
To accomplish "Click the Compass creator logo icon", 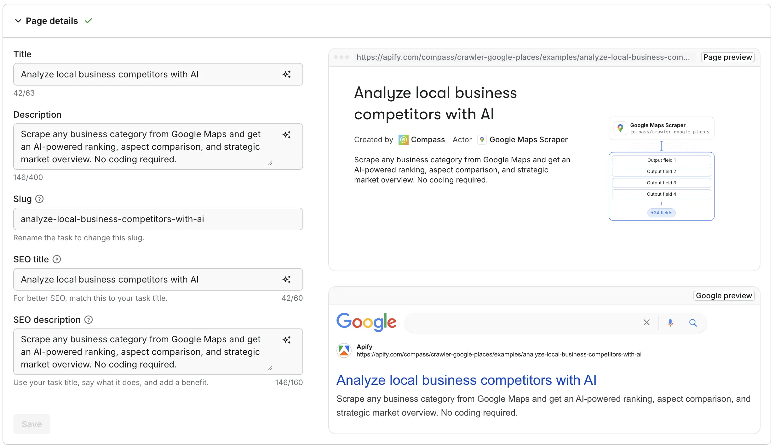I will click(x=404, y=140).
